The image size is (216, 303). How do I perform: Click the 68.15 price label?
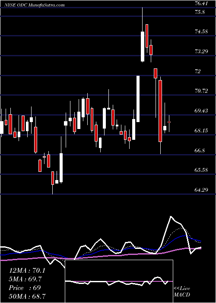click(201, 130)
